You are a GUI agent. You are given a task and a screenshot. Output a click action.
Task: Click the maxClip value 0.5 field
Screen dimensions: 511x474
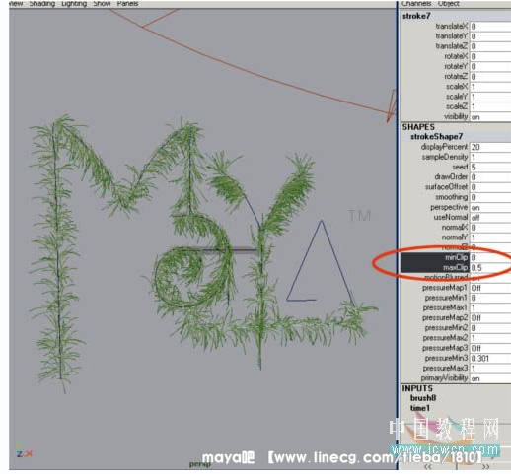(490, 268)
